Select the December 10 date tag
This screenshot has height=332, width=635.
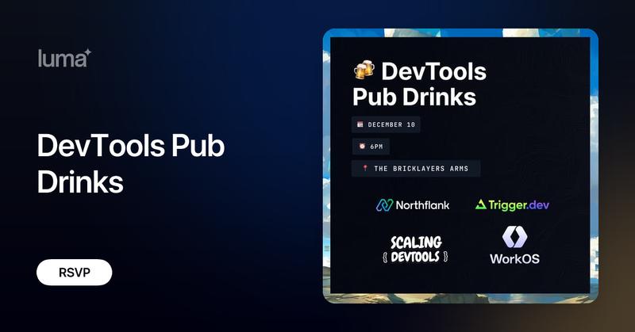(386, 125)
